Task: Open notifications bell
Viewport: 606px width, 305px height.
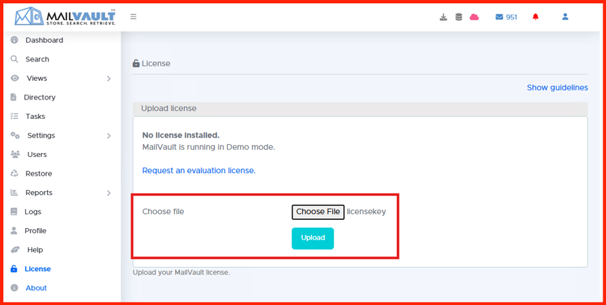Action: [535, 17]
